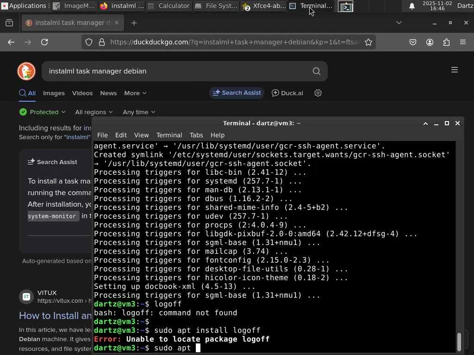Image resolution: width=474 pixels, height=355 pixels.
Task: Switch to Xfce4-about taskbar window
Action: point(264,6)
